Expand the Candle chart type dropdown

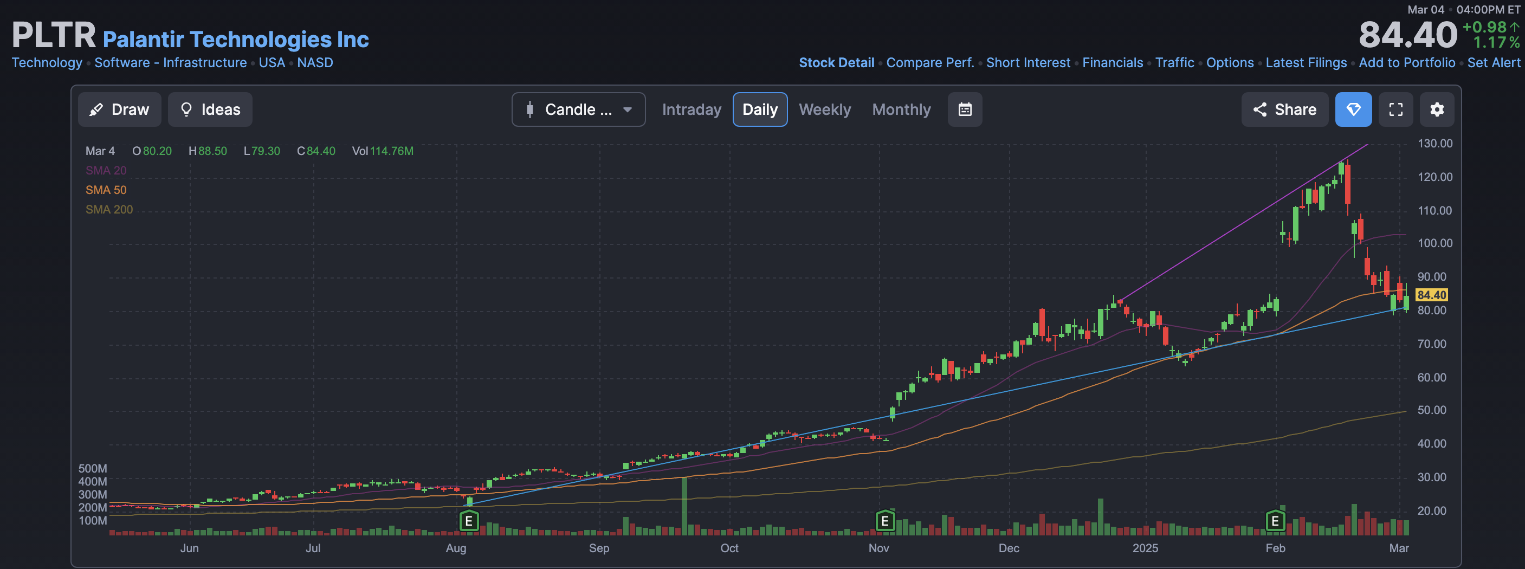578,109
